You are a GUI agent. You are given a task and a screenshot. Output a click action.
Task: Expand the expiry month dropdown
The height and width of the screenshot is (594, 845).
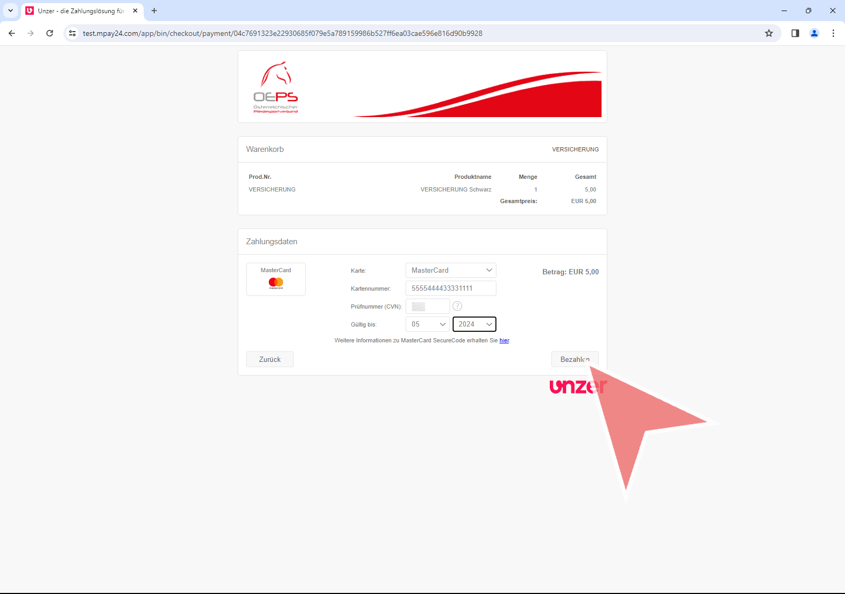click(x=427, y=324)
